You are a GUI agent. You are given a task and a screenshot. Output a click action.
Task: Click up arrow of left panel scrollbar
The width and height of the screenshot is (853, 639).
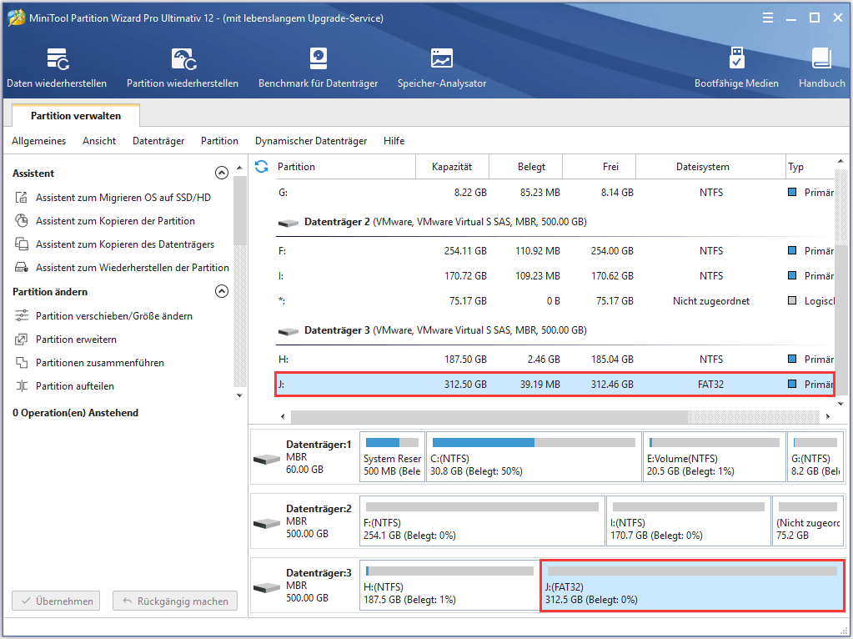click(240, 169)
